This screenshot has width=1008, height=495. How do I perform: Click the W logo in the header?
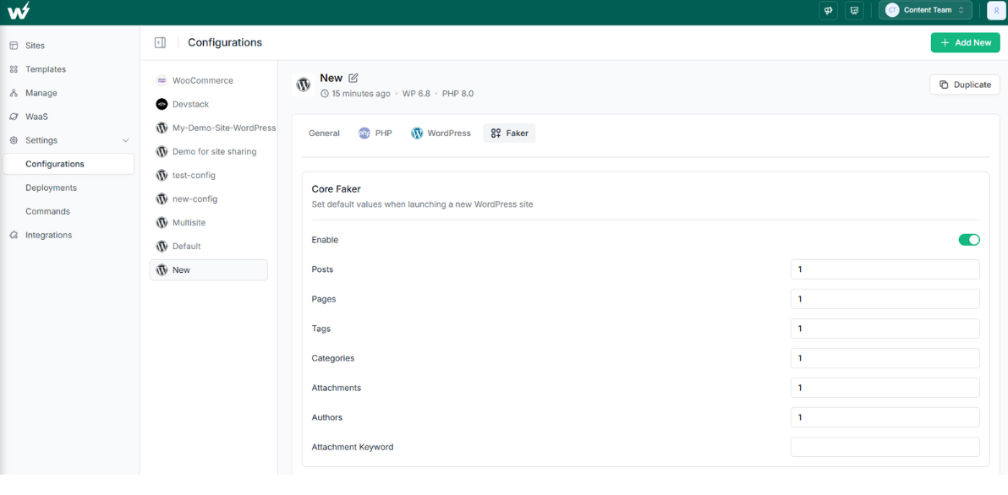pyautogui.click(x=18, y=10)
